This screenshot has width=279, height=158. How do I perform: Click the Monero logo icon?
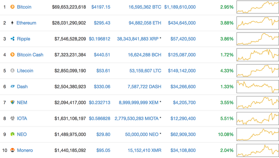pos(12,150)
